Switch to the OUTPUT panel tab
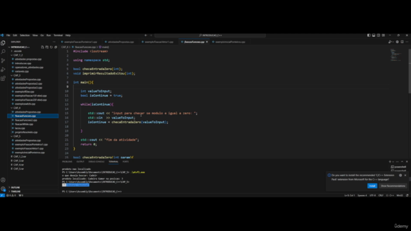411x231 pixels. [x=80, y=162]
